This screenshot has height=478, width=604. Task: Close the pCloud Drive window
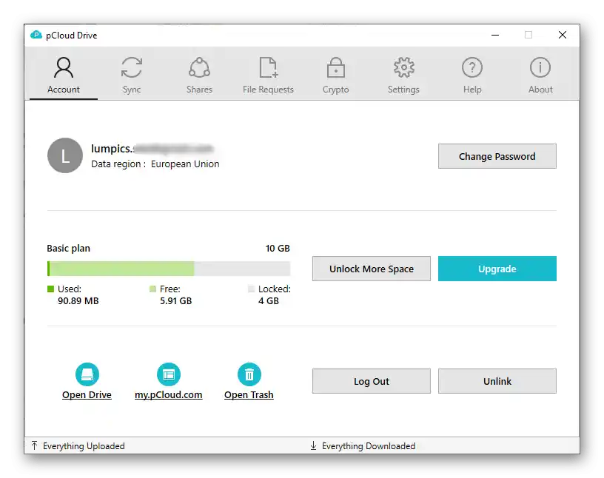563,35
